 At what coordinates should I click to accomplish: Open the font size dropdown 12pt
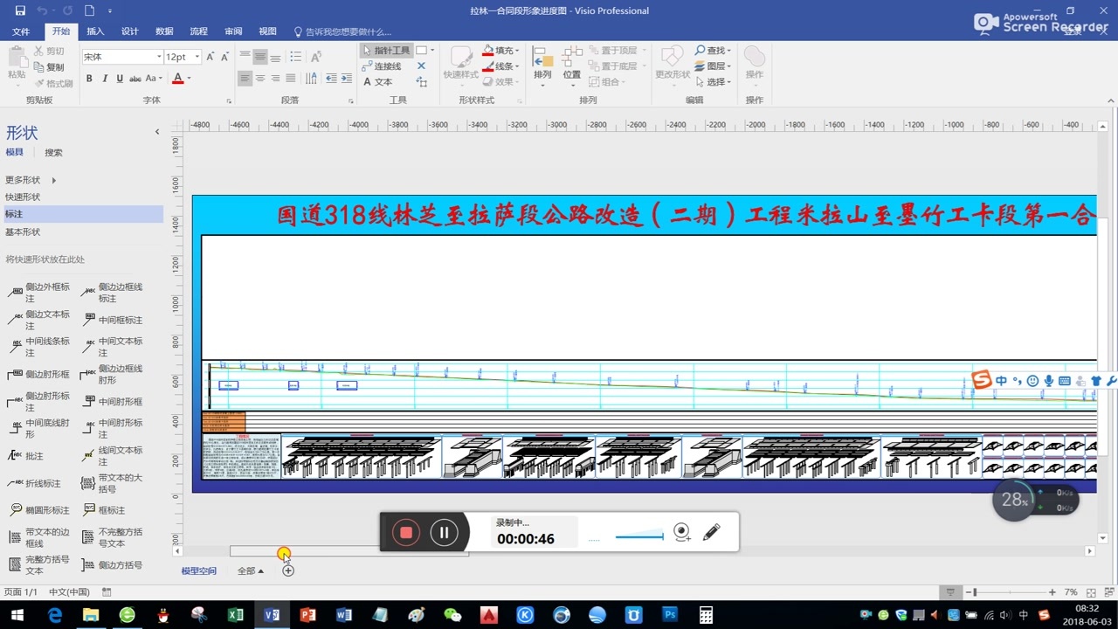click(197, 57)
